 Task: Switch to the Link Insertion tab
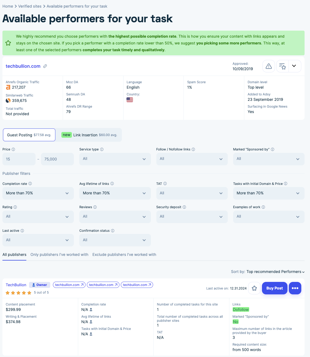[x=90, y=135]
